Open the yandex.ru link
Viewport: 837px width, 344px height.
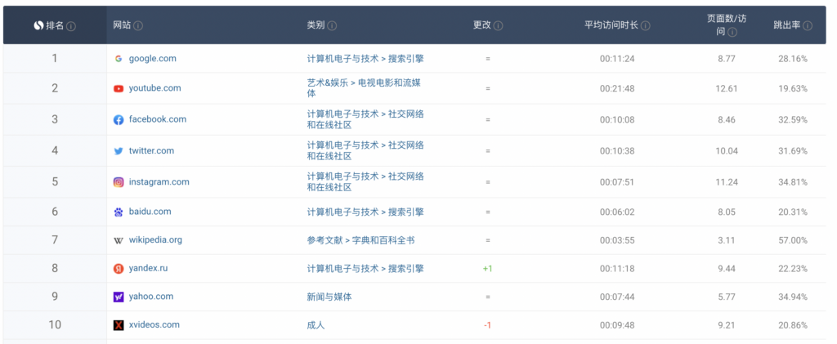149,268
